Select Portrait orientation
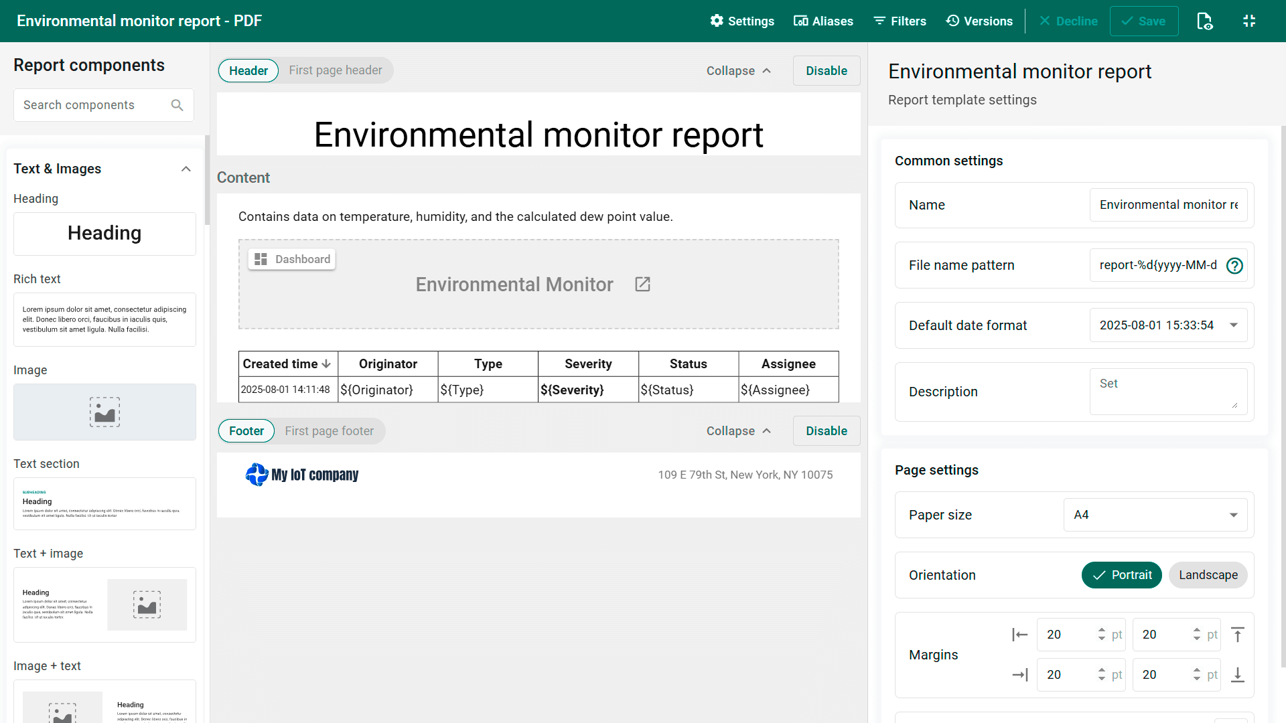 pos(1121,575)
